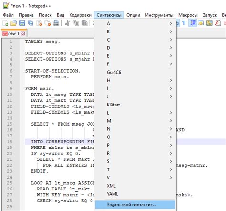Expand the E languages submenu
Screen dimensions: 226x211
pyautogui.click(x=135, y=56)
